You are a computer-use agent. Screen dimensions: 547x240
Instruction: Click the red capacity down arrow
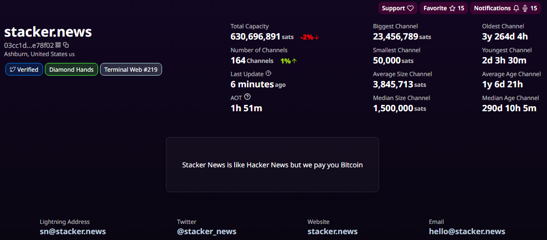coord(317,37)
